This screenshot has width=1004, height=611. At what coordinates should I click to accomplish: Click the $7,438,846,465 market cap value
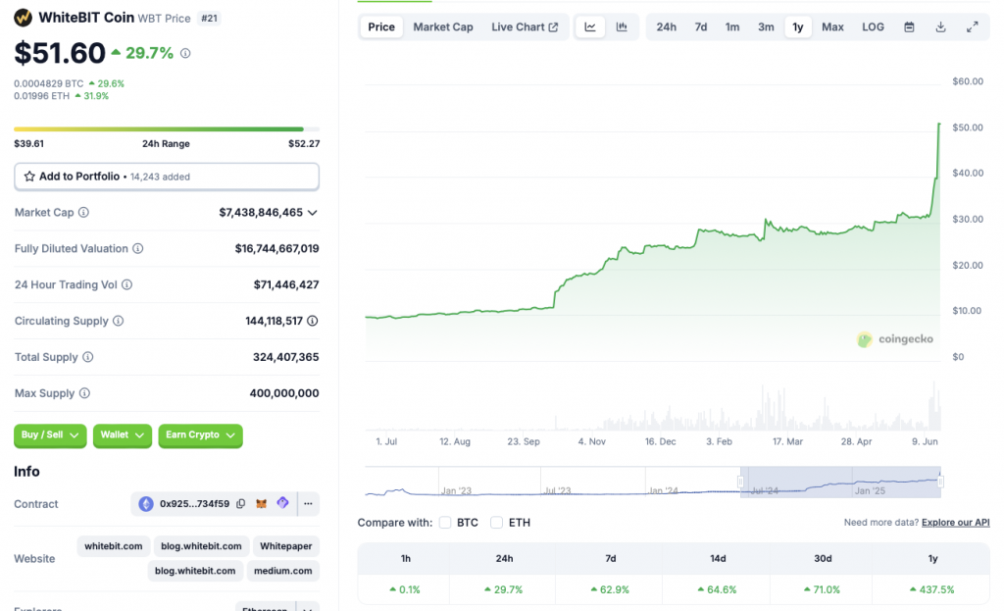(x=261, y=213)
